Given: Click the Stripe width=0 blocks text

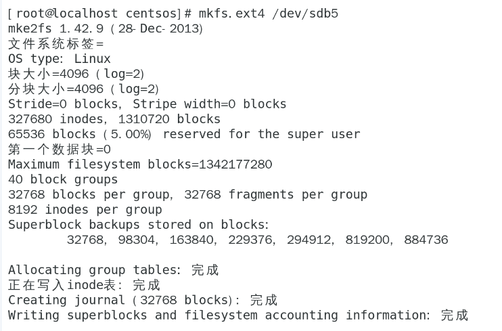Looking at the screenshot, I should [209, 104].
